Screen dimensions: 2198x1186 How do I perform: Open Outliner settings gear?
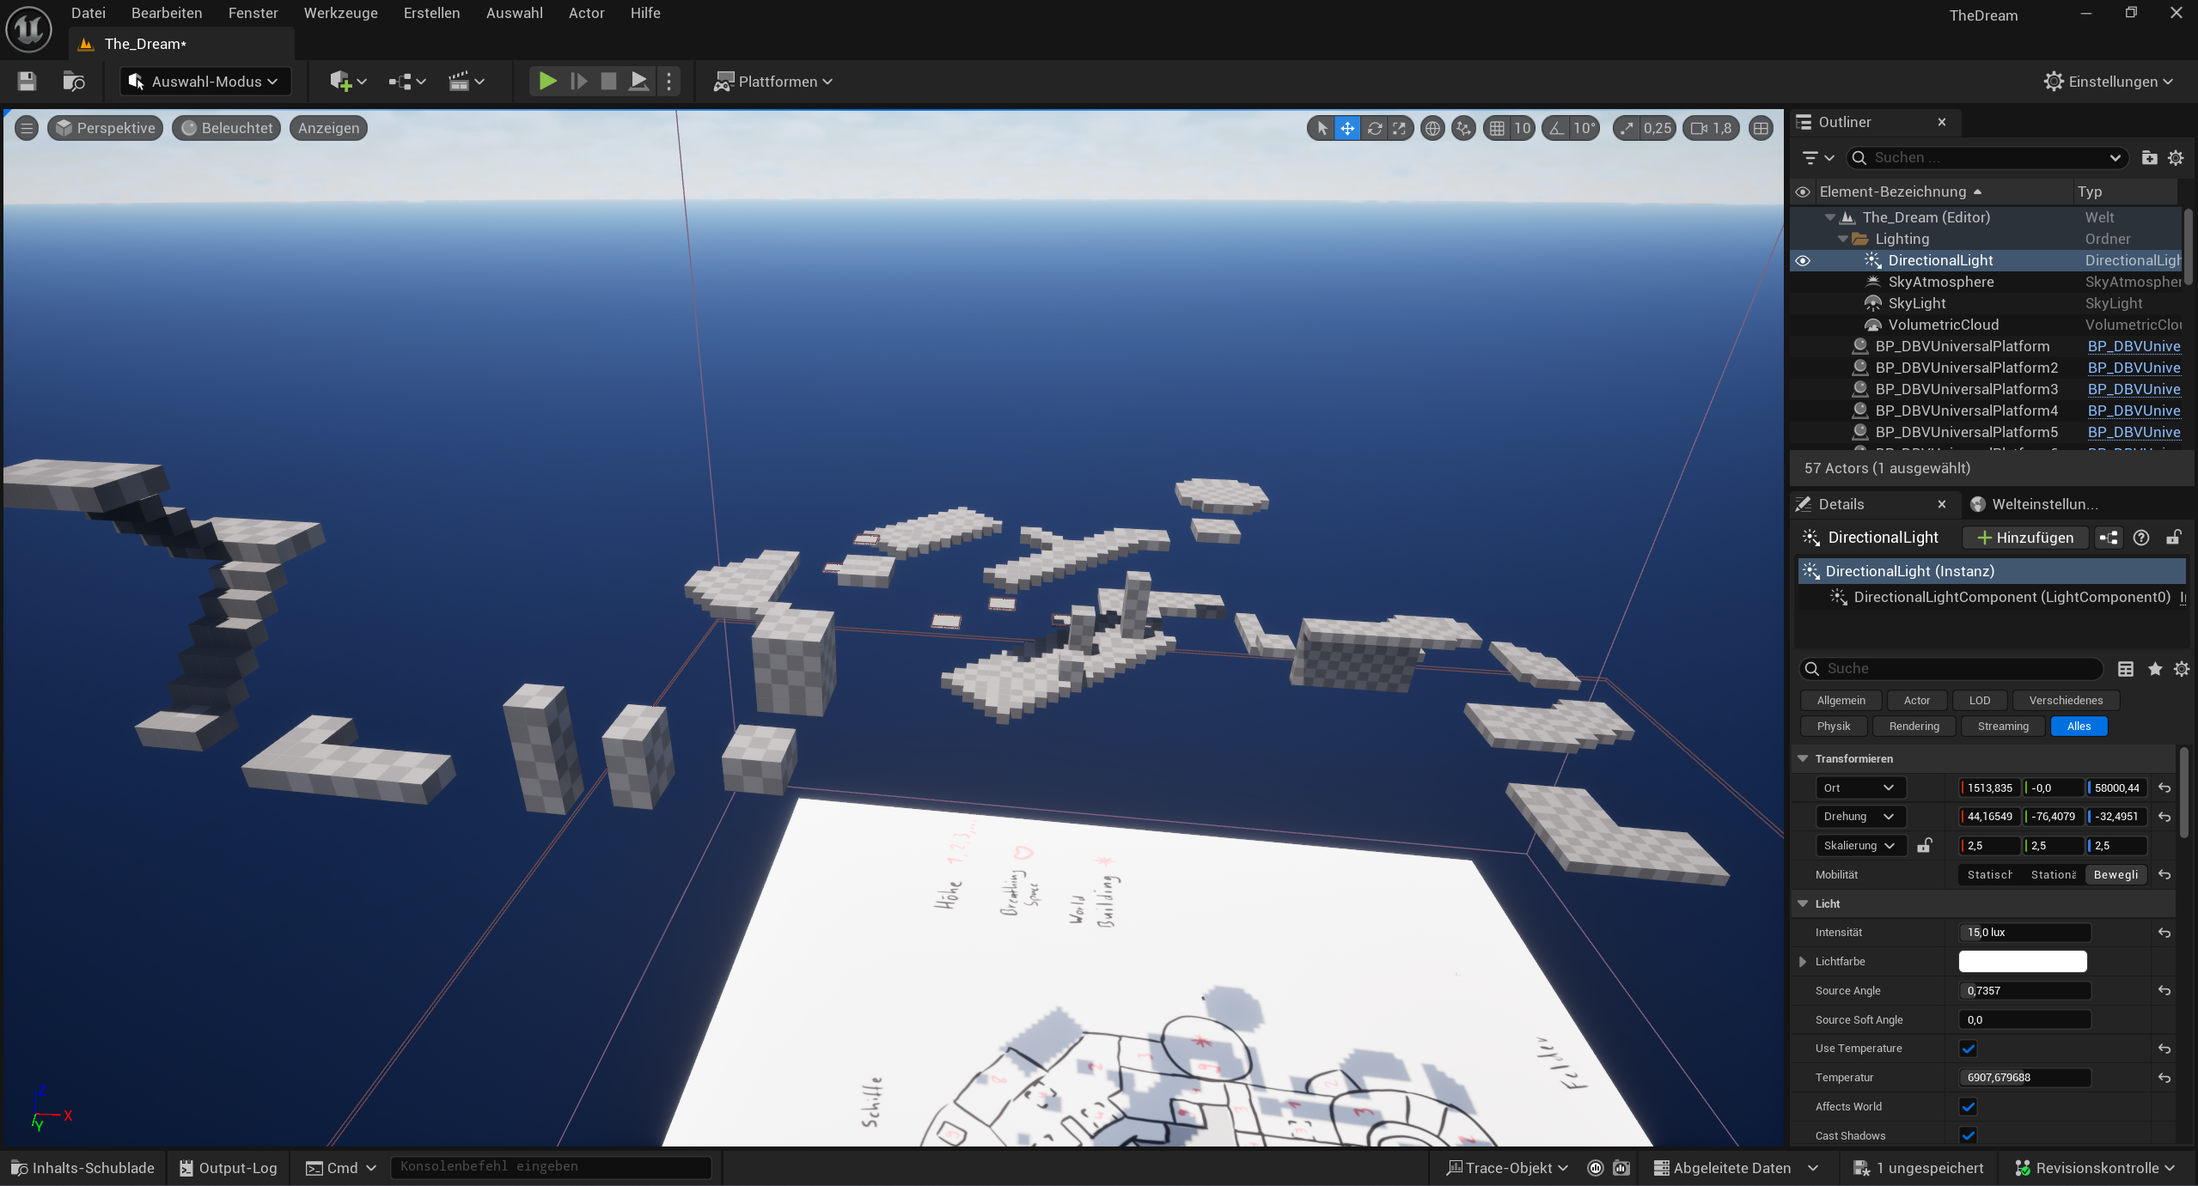(2176, 158)
